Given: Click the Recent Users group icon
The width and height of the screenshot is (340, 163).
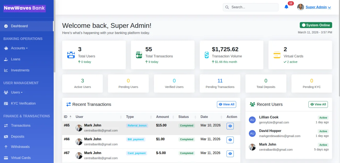Looking at the screenshot, I should point(252,104).
